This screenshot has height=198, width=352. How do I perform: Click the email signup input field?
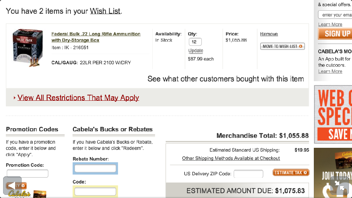(x=335, y=15)
